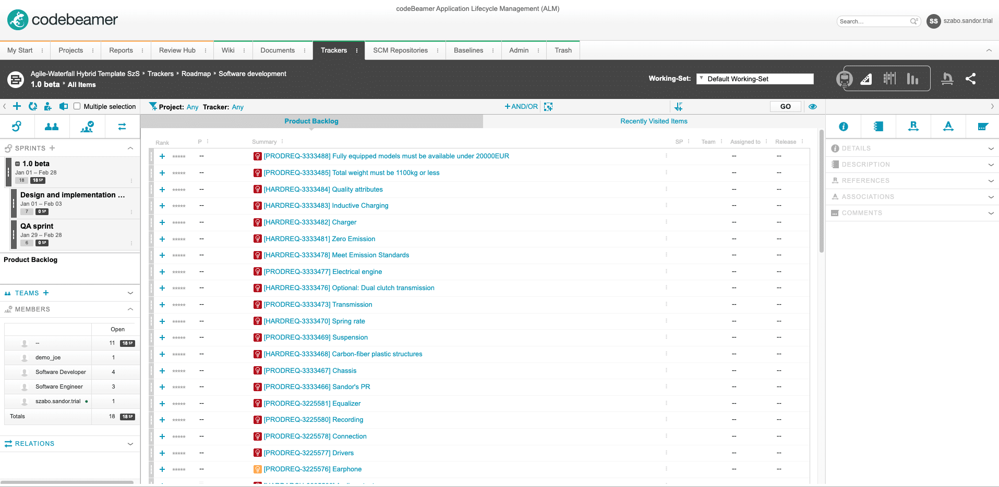999x487 pixels.
Task: Open the Reports menu tab
Action: (x=121, y=51)
